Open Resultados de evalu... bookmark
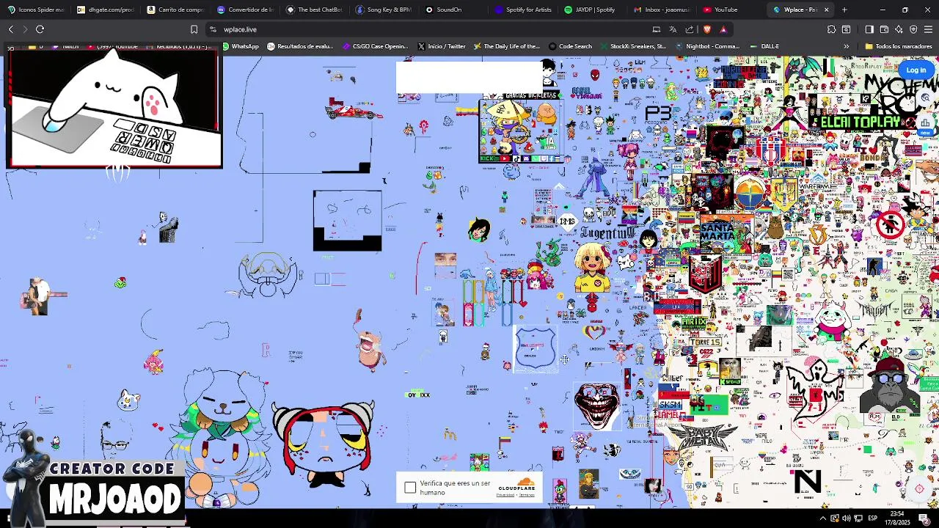 pos(300,46)
